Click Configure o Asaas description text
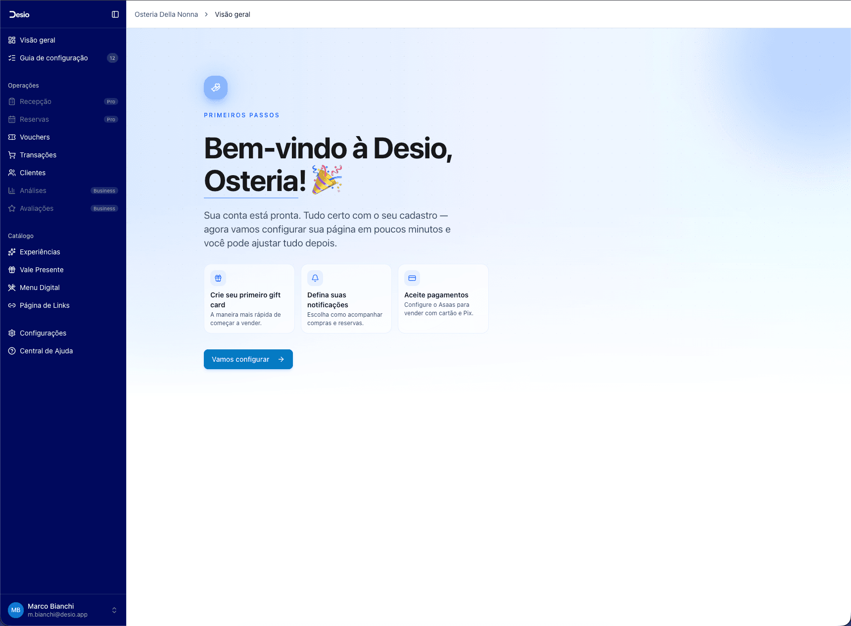Viewport: 851px width, 626px height. 439,309
